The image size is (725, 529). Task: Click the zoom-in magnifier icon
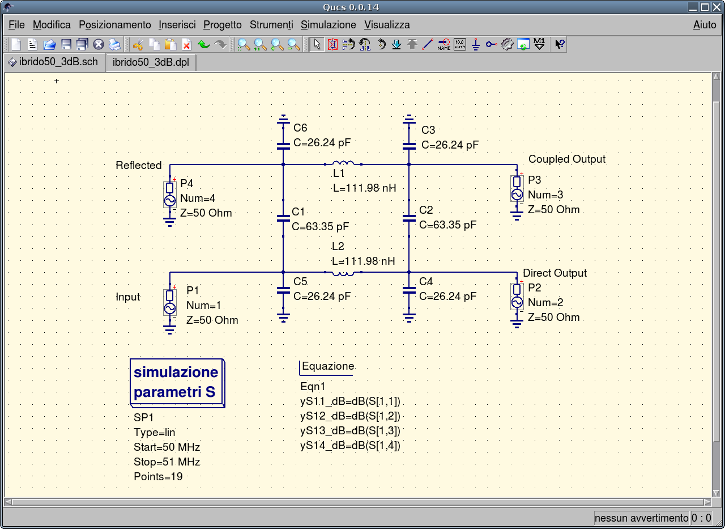point(278,44)
